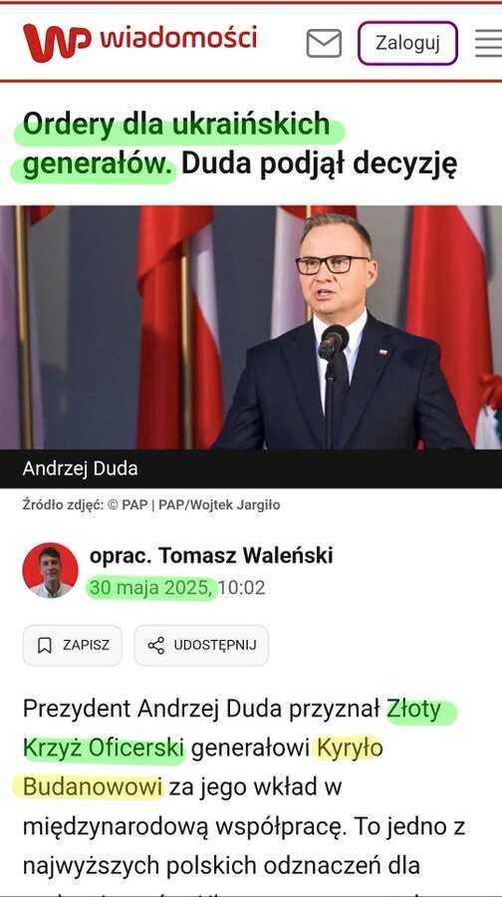This screenshot has width=502, height=897.
Task: Go to the wiadomości section link
Action: pyautogui.click(x=178, y=38)
